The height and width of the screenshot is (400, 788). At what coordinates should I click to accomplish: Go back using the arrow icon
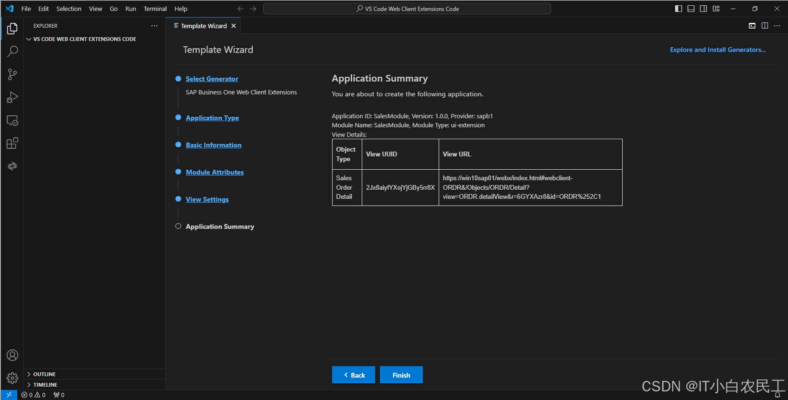point(240,9)
